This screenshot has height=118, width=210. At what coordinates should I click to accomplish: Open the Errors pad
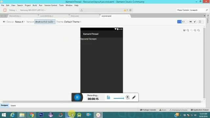tap(163, 110)
